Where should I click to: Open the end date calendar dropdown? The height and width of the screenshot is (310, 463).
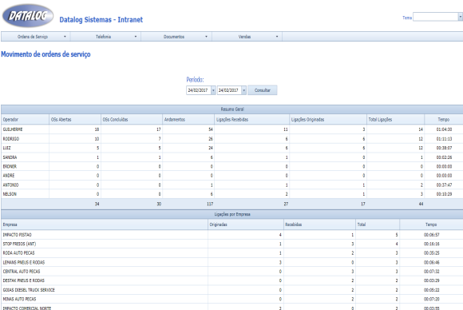[x=244, y=90]
